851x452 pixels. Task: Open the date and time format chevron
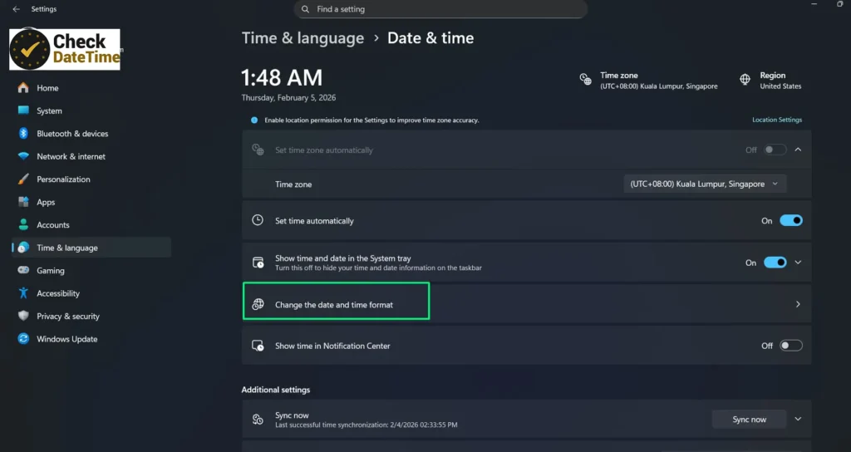click(798, 304)
